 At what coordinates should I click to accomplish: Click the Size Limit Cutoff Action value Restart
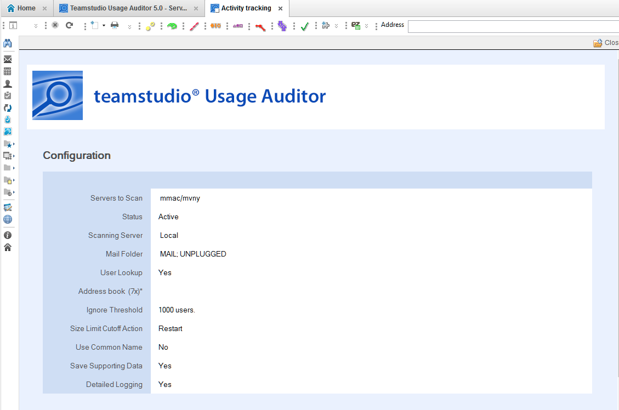click(170, 328)
